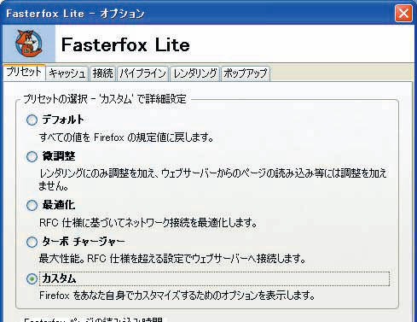
Task: Click the Fasterfox Lite heading text
Action: pos(125,44)
